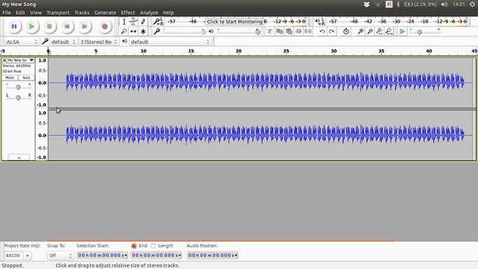Solo the My New Song track

click(x=26, y=78)
